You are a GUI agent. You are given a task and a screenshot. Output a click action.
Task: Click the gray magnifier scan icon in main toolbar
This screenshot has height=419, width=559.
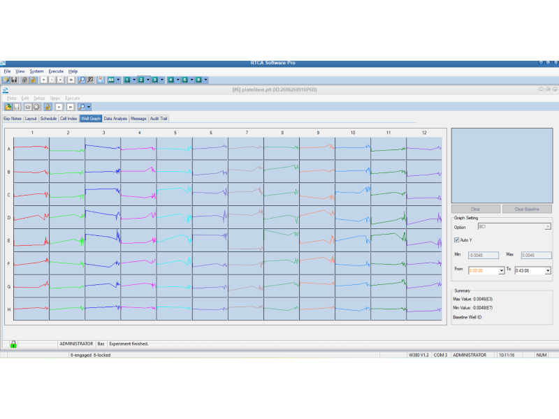coord(90,80)
